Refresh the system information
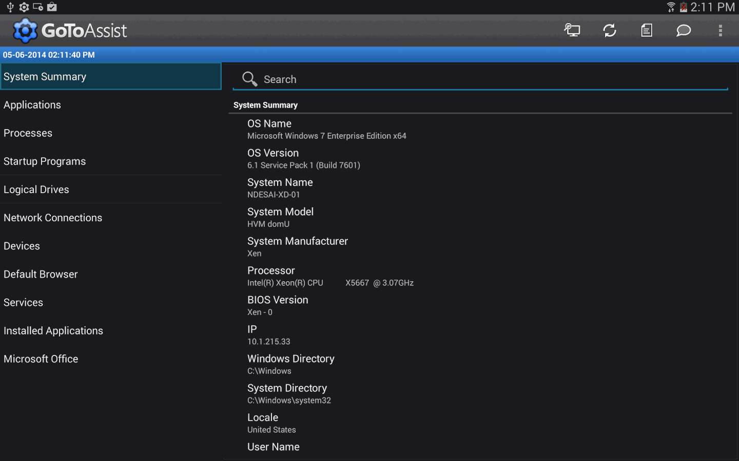 610,30
